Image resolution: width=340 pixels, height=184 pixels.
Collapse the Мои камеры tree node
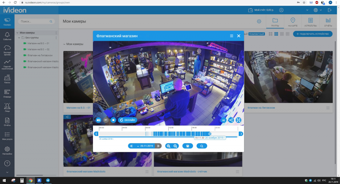[17, 33]
